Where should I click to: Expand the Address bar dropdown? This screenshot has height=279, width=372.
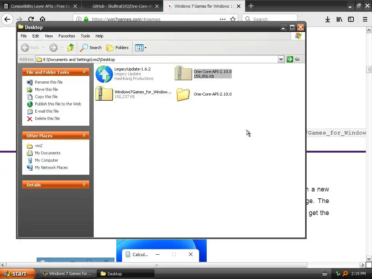281,59
